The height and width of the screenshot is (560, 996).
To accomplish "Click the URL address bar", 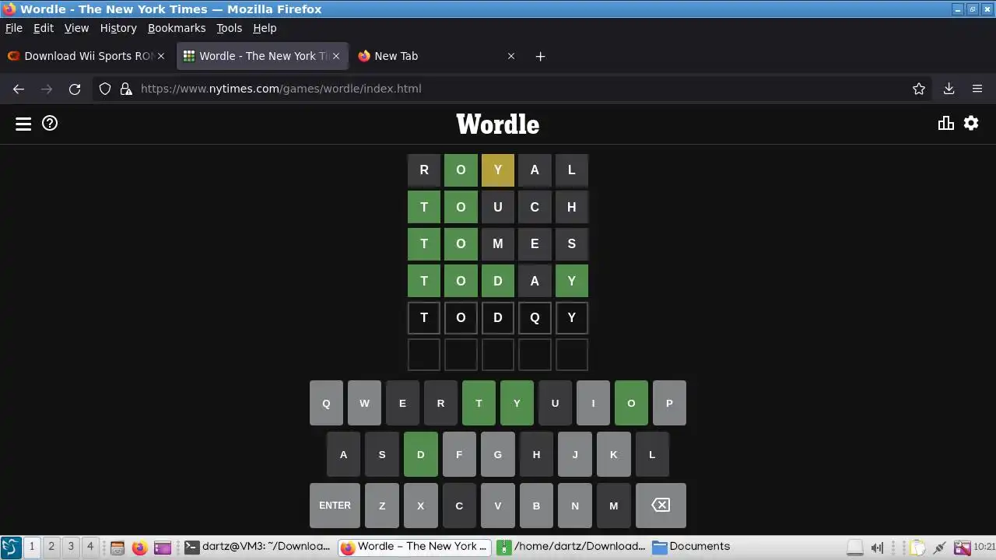I will pyautogui.click(x=514, y=89).
